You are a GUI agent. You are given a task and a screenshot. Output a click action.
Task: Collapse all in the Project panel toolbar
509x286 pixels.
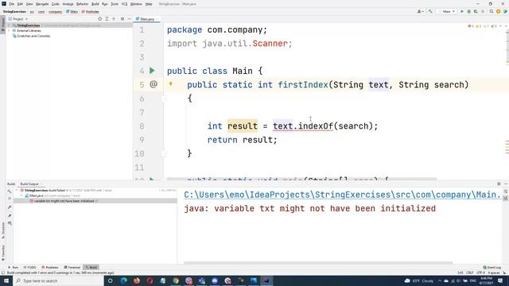[114, 19]
